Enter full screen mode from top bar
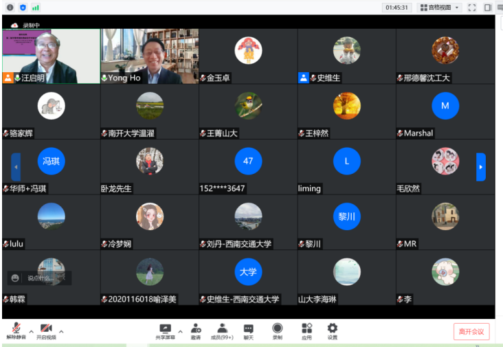 point(472,8)
